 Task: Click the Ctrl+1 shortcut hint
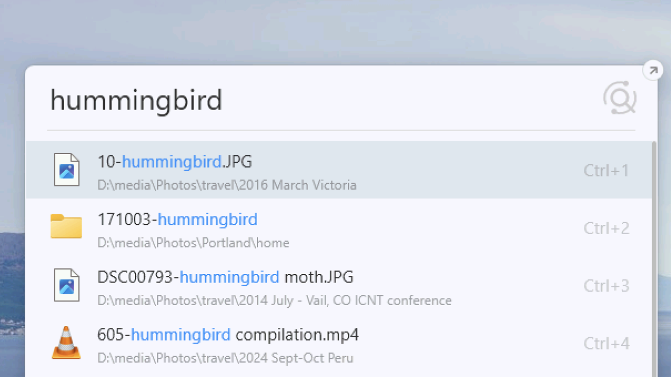(x=606, y=171)
